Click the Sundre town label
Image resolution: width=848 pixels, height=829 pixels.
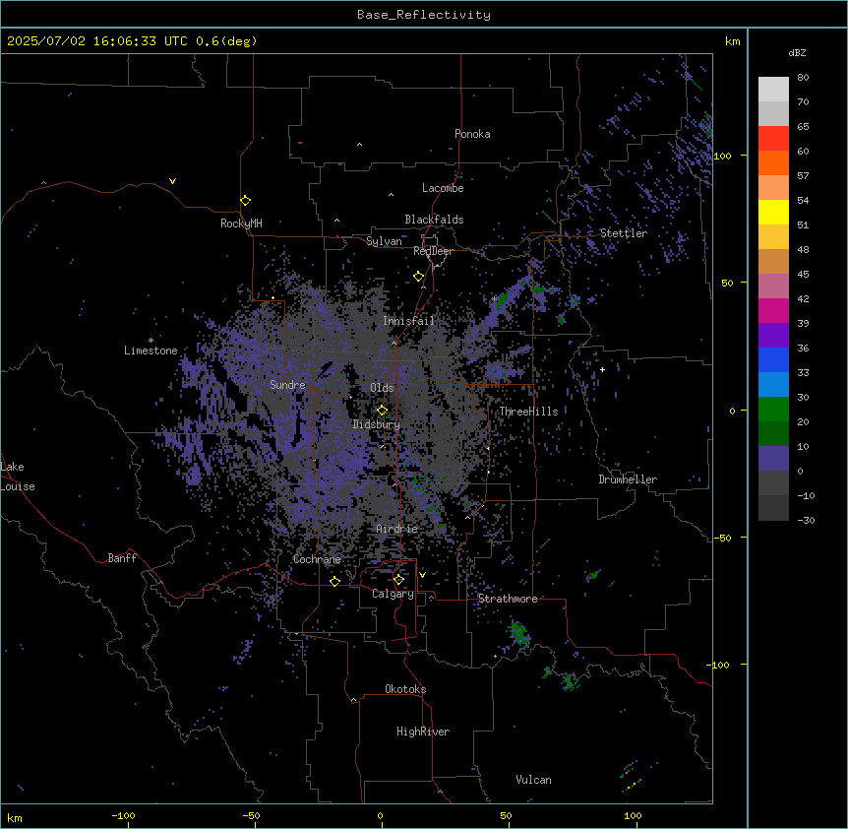point(287,385)
